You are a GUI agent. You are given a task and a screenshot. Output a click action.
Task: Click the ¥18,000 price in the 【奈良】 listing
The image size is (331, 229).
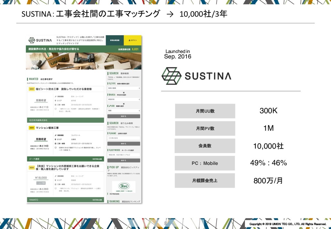pos(41,178)
